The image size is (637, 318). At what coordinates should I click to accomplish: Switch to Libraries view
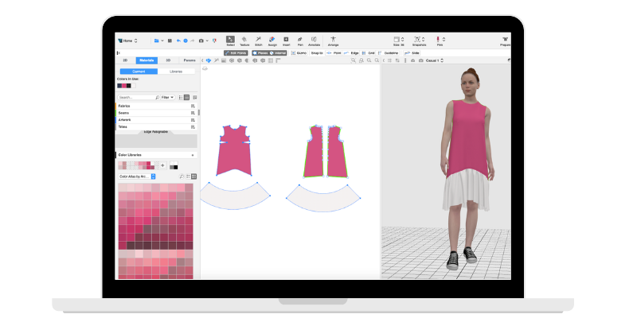pyautogui.click(x=176, y=72)
